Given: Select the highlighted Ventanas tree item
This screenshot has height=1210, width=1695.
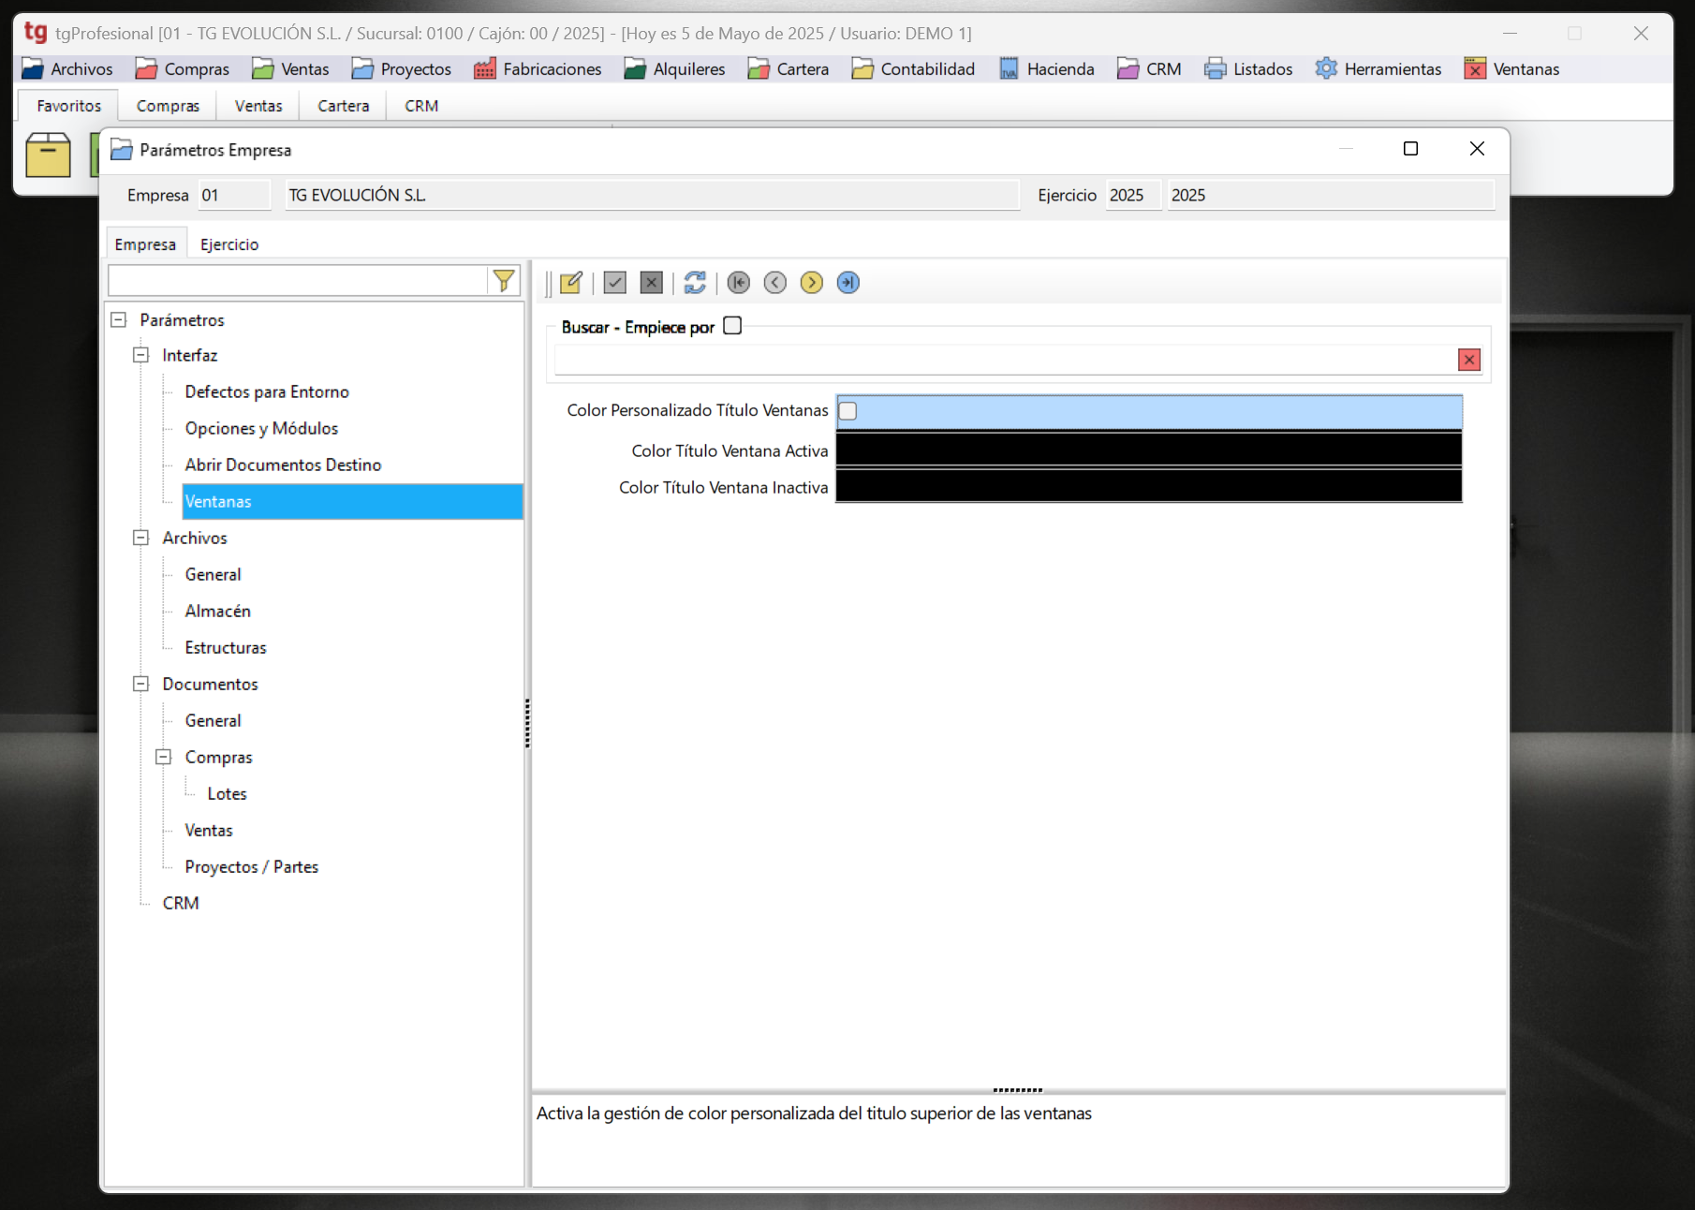Looking at the screenshot, I should tap(352, 502).
